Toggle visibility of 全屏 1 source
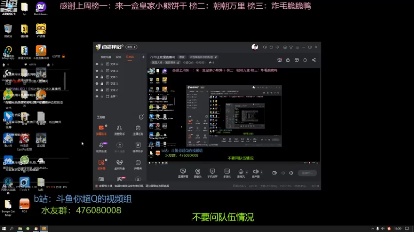 [x=97, y=96]
